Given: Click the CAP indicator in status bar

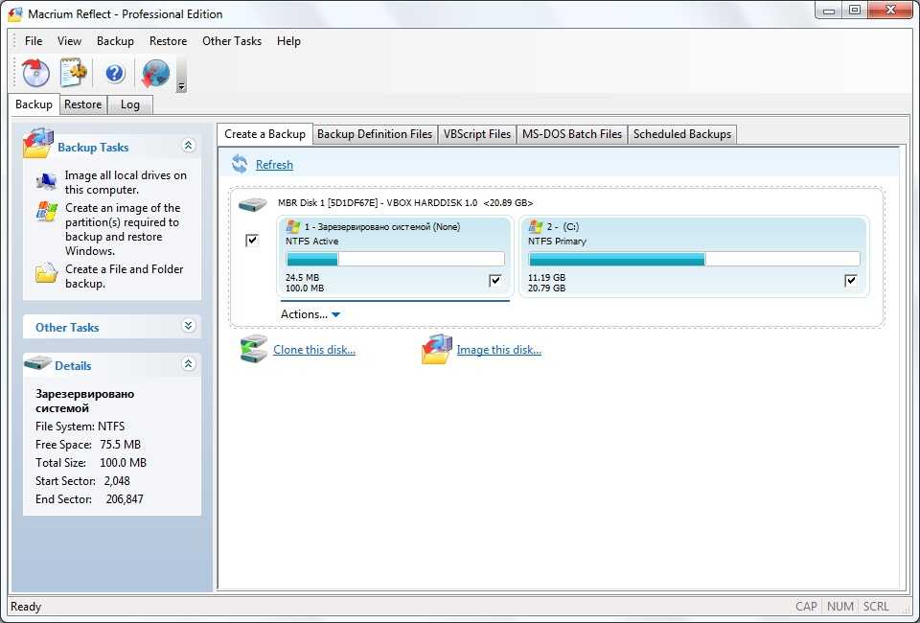Looking at the screenshot, I should pos(806,607).
